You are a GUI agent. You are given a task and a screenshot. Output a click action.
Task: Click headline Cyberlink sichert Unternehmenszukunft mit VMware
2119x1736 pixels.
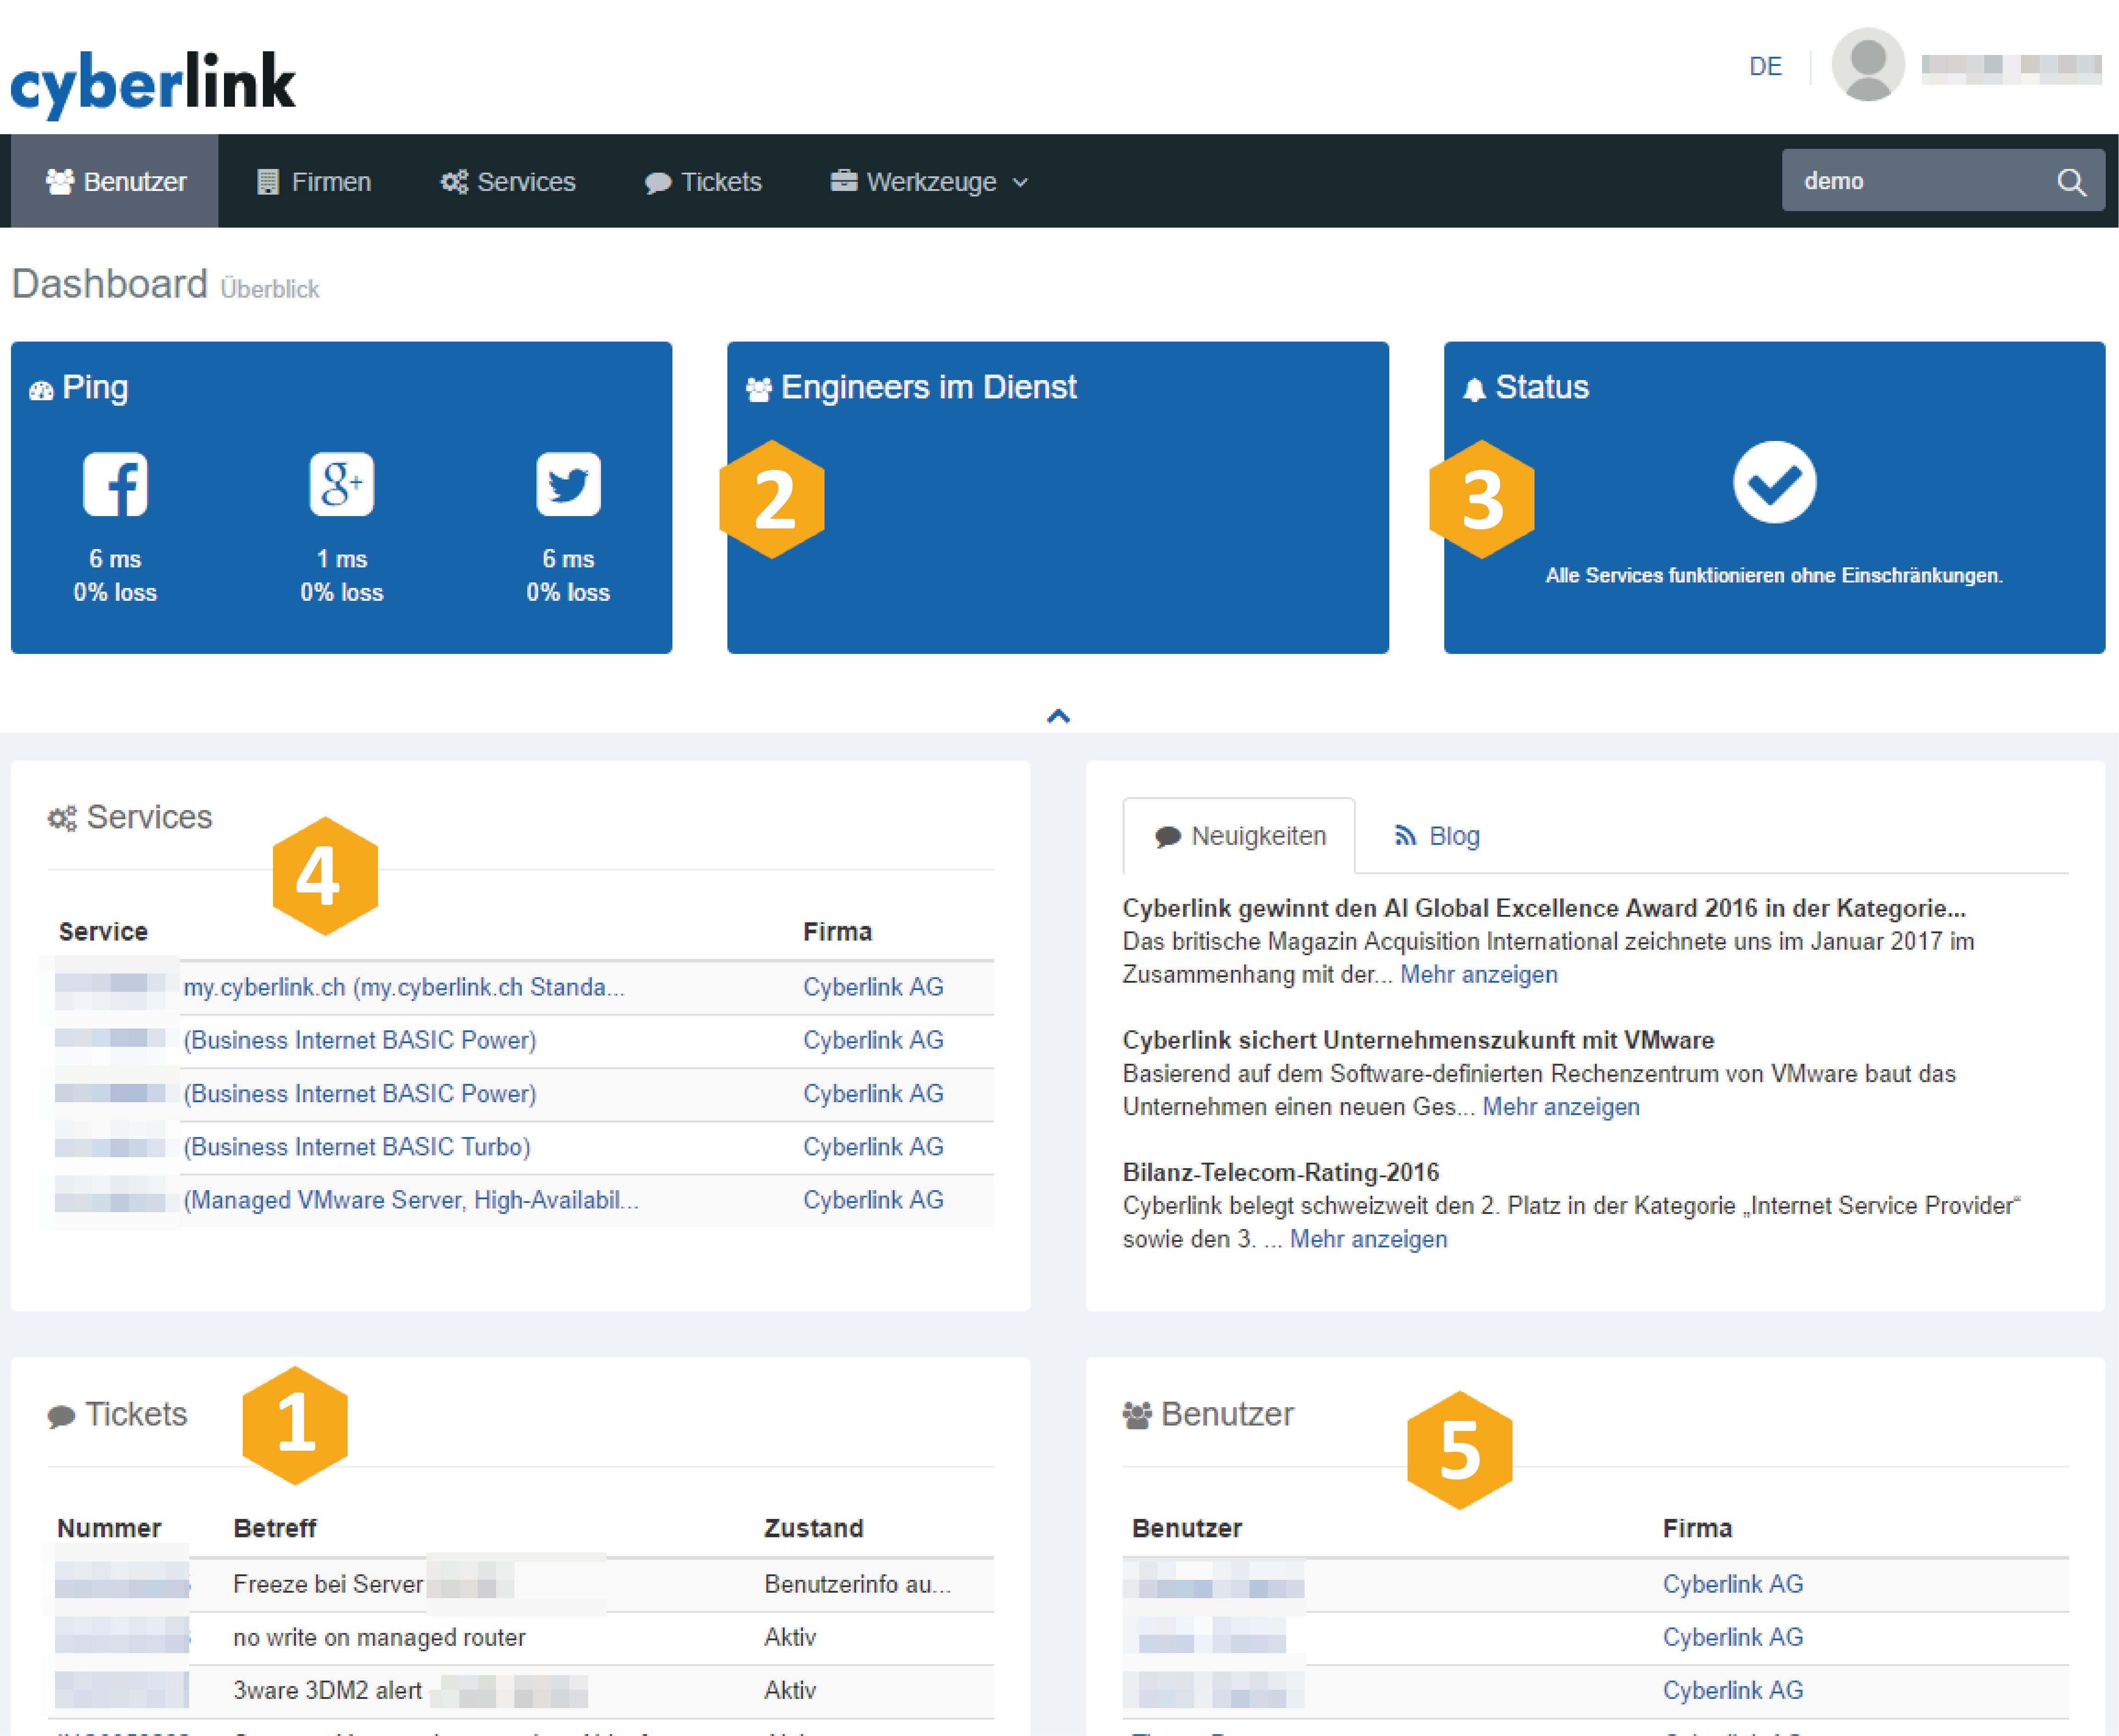tap(1418, 1040)
